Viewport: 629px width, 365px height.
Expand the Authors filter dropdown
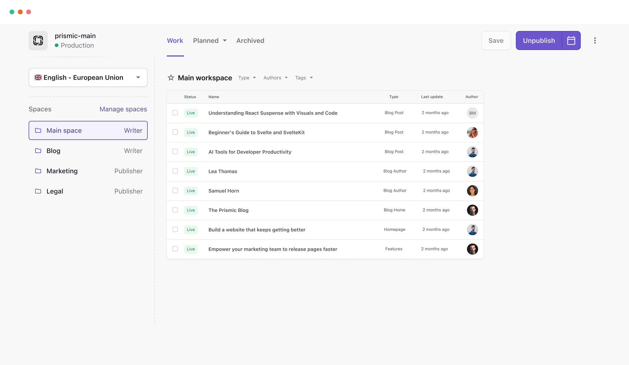[x=275, y=78]
